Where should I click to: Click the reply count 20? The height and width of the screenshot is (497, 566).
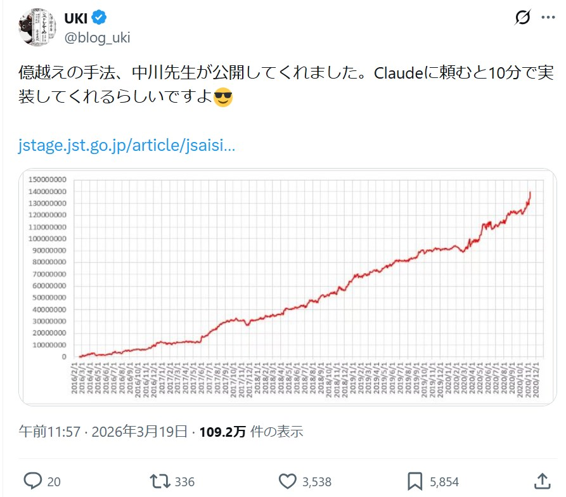tap(54, 481)
